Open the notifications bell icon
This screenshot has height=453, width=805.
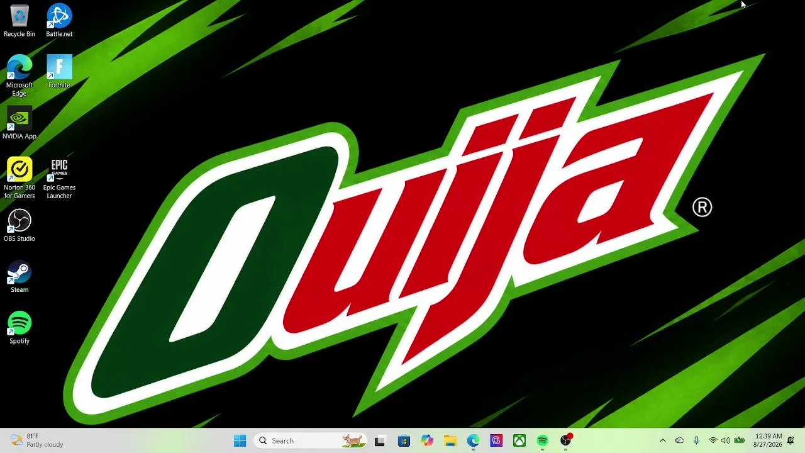pos(791,441)
